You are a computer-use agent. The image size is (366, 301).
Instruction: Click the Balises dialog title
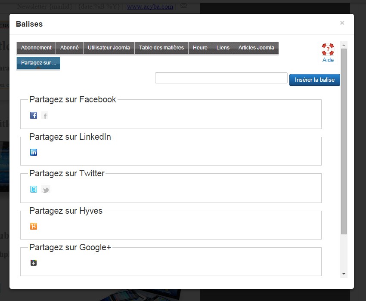click(x=29, y=24)
